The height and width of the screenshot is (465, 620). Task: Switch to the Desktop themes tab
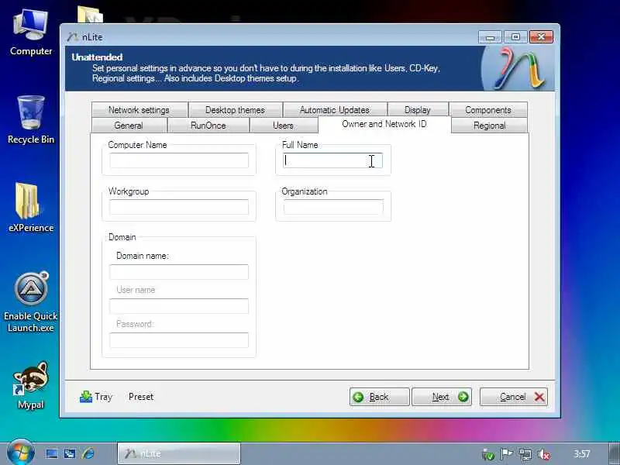(x=236, y=109)
